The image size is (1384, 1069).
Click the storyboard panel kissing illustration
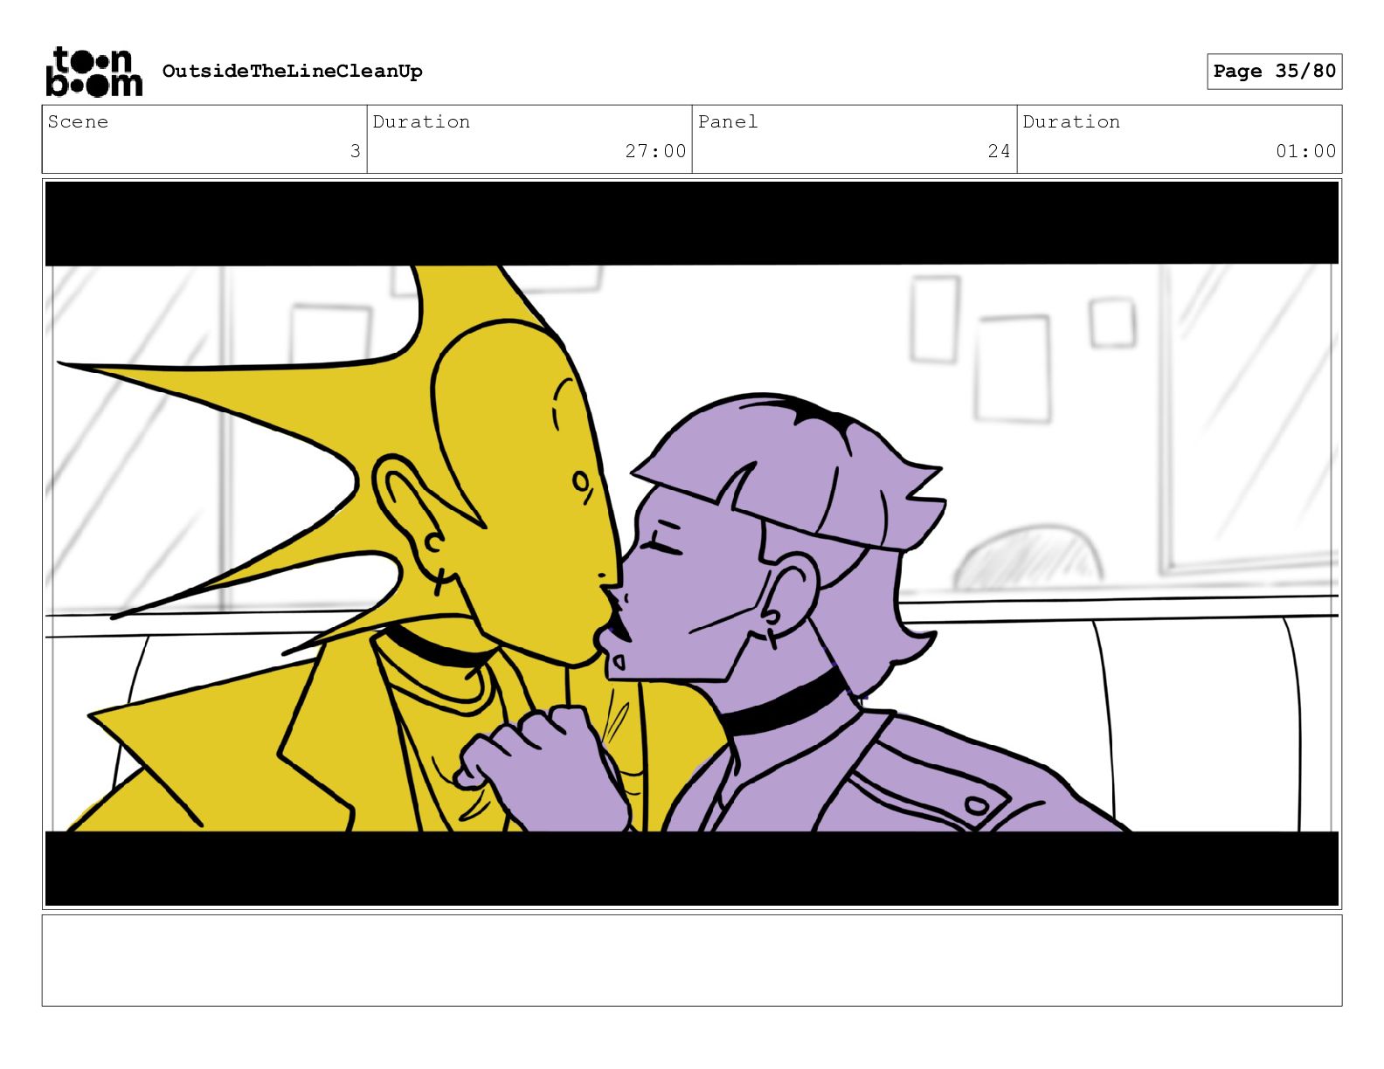[x=692, y=544]
